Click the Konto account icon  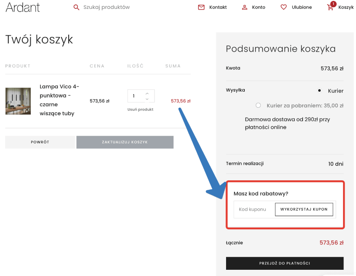point(244,7)
